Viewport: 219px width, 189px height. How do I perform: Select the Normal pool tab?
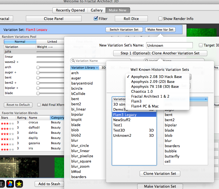pos(20,42)
